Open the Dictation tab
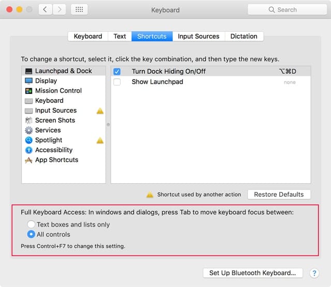This screenshot has height=287, width=331. (244, 36)
